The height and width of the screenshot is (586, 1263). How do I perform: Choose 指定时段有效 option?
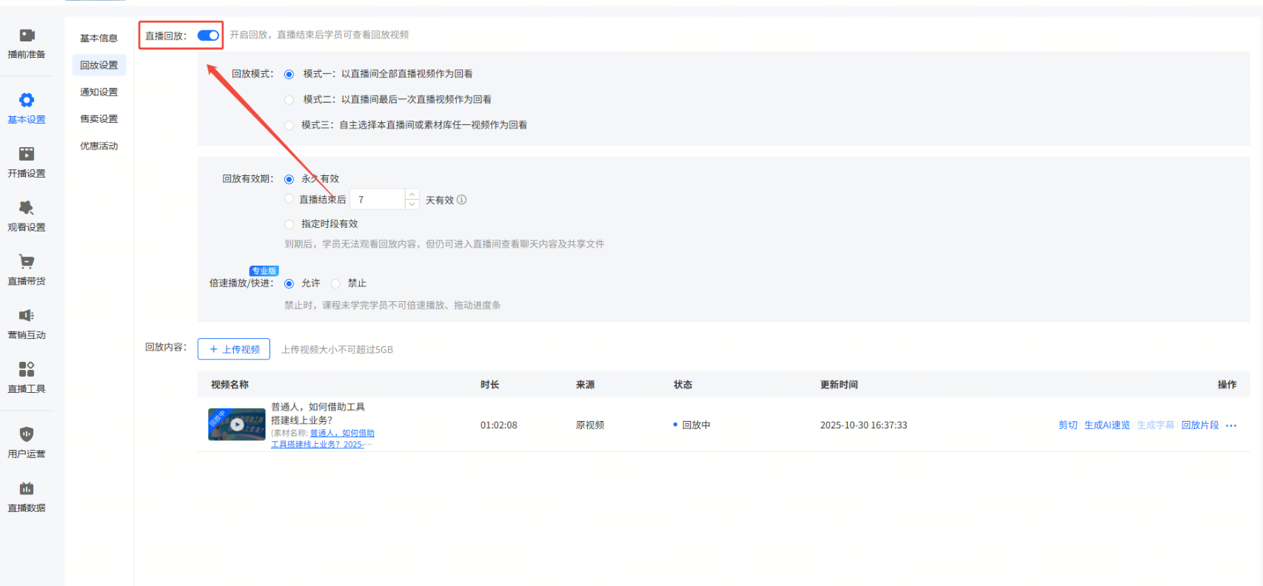coord(289,224)
